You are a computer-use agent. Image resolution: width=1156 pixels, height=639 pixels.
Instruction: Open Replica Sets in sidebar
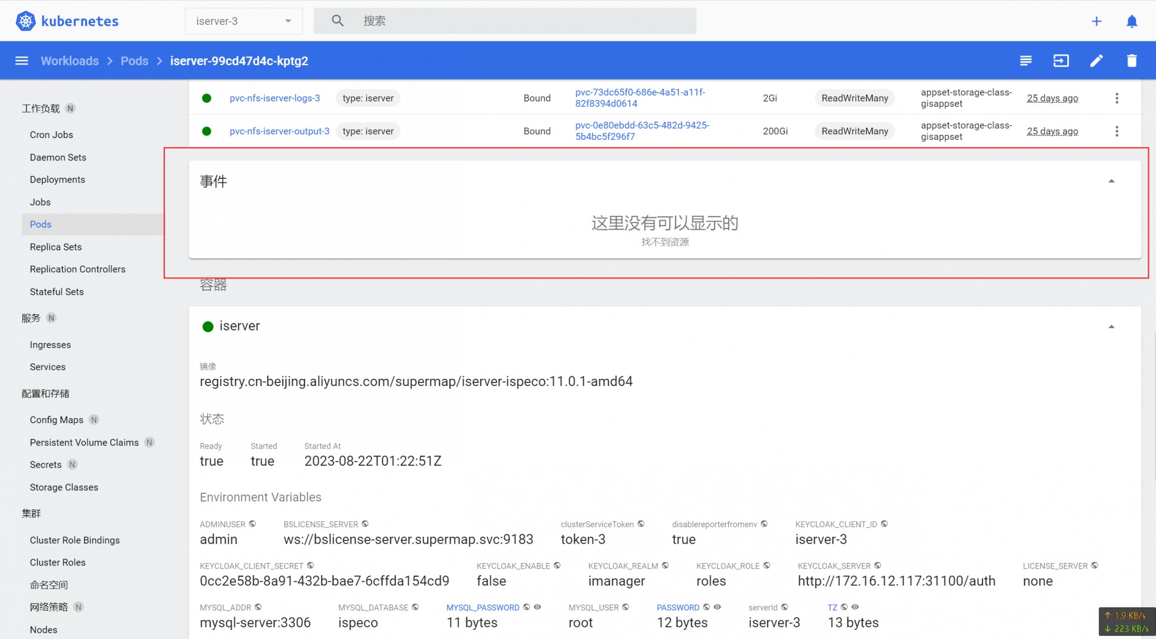coord(55,247)
